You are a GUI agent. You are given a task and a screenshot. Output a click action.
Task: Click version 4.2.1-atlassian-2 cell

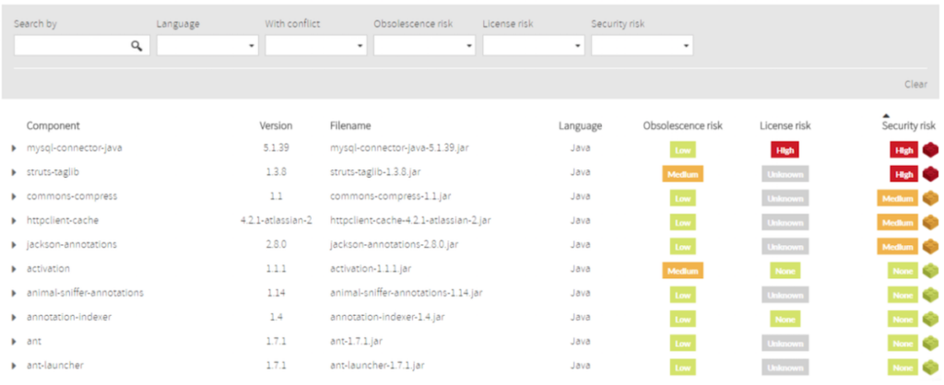click(276, 221)
